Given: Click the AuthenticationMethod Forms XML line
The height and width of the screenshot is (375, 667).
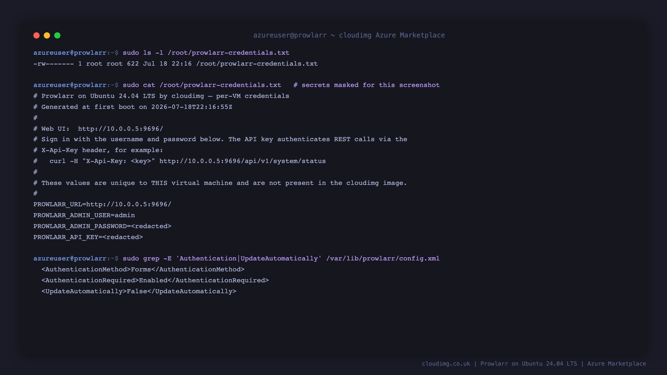Looking at the screenshot, I should click(x=143, y=269).
